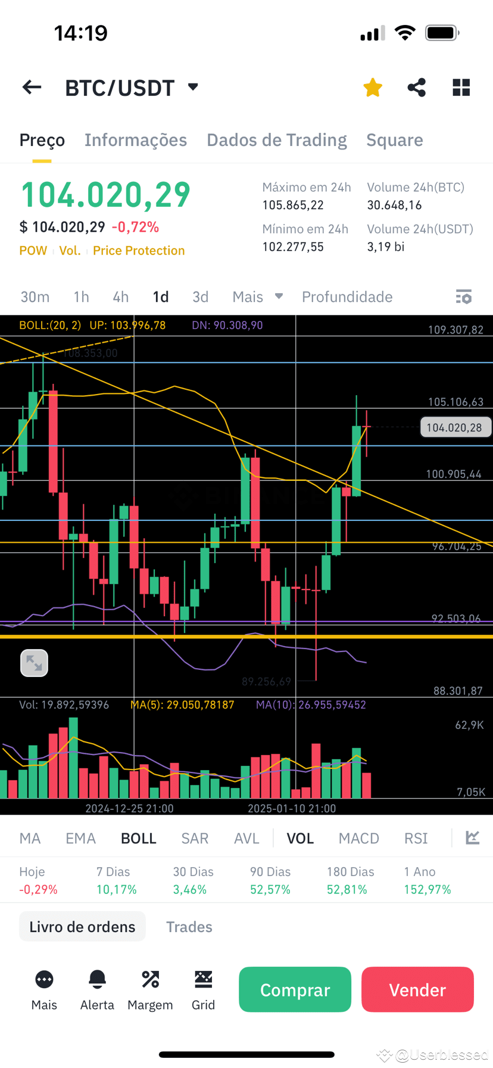493x1068 pixels.
Task: Tap the 2024-12-25 21:00 date label
Action: 129,808
